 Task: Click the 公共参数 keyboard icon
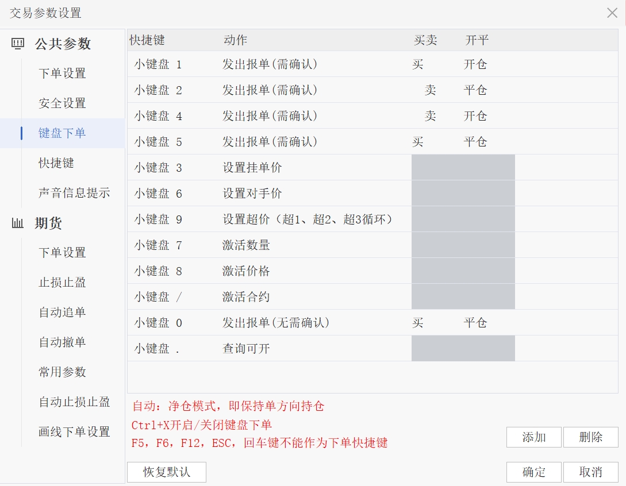point(18,44)
